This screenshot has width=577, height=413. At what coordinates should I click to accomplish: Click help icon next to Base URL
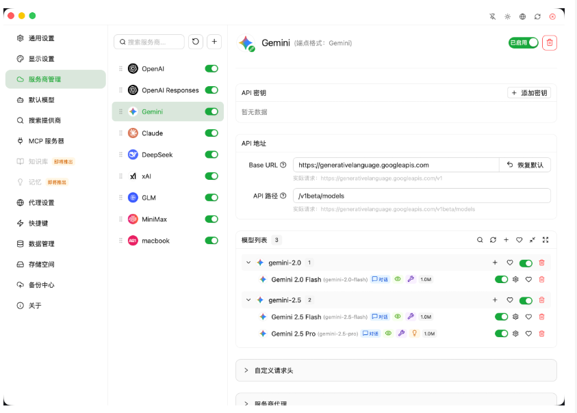click(283, 165)
